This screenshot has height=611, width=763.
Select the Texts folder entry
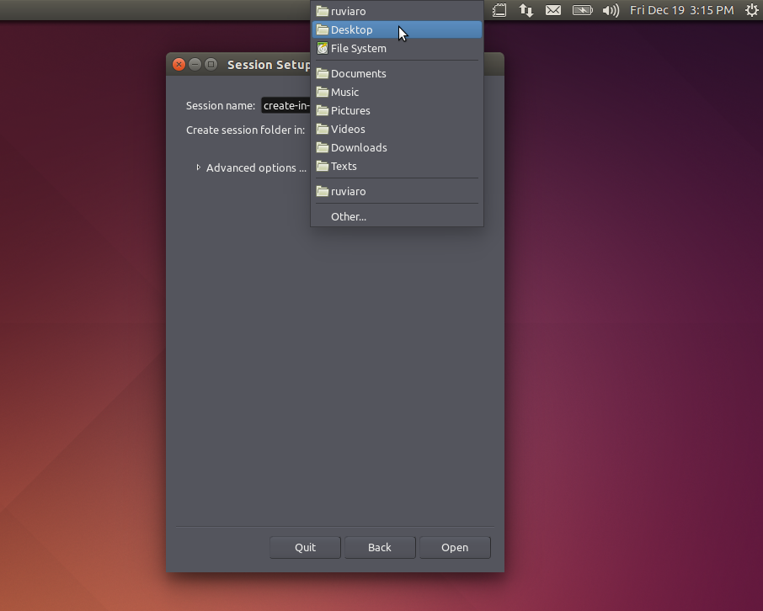[x=344, y=166]
